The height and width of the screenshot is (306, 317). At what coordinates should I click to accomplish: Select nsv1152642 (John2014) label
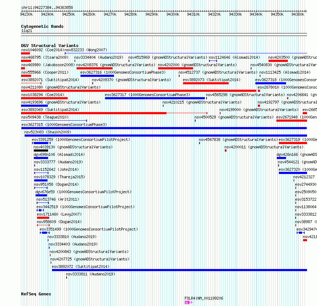pos(56,169)
